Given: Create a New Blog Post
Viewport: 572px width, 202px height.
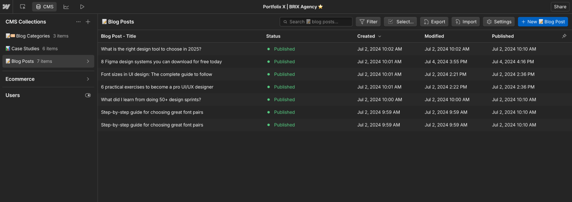Looking at the screenshot, I should coord(543,22).
